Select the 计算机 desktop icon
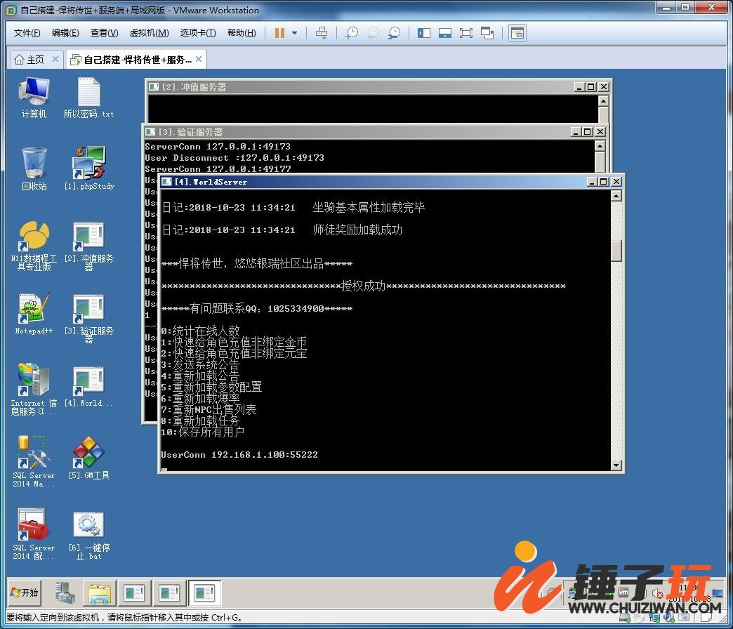 click(34, 98)
